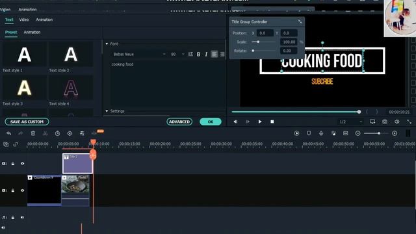The height and width of the screenshot is (234, 416).
Task: Step back to previous frame
Action: (235, 122)
